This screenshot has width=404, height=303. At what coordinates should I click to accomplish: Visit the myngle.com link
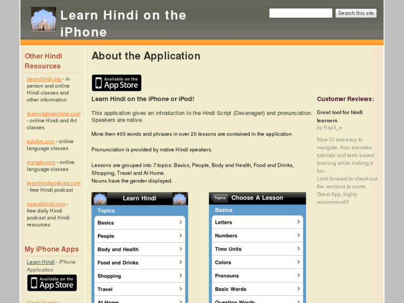[x=41, y=162]
